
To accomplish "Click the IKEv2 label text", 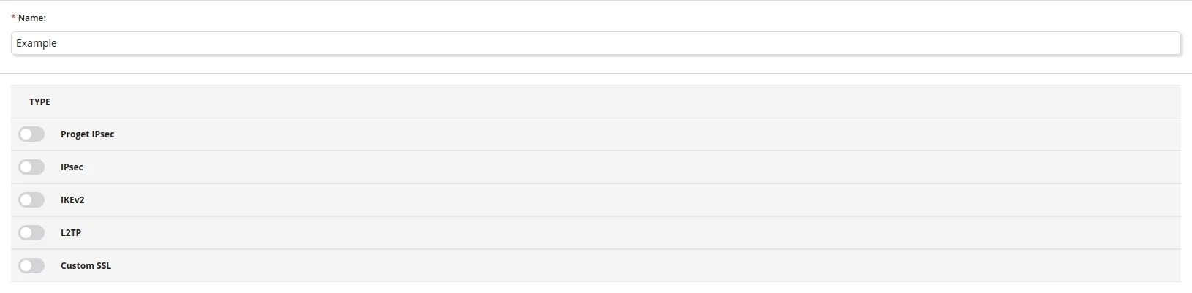I will 72,200.
